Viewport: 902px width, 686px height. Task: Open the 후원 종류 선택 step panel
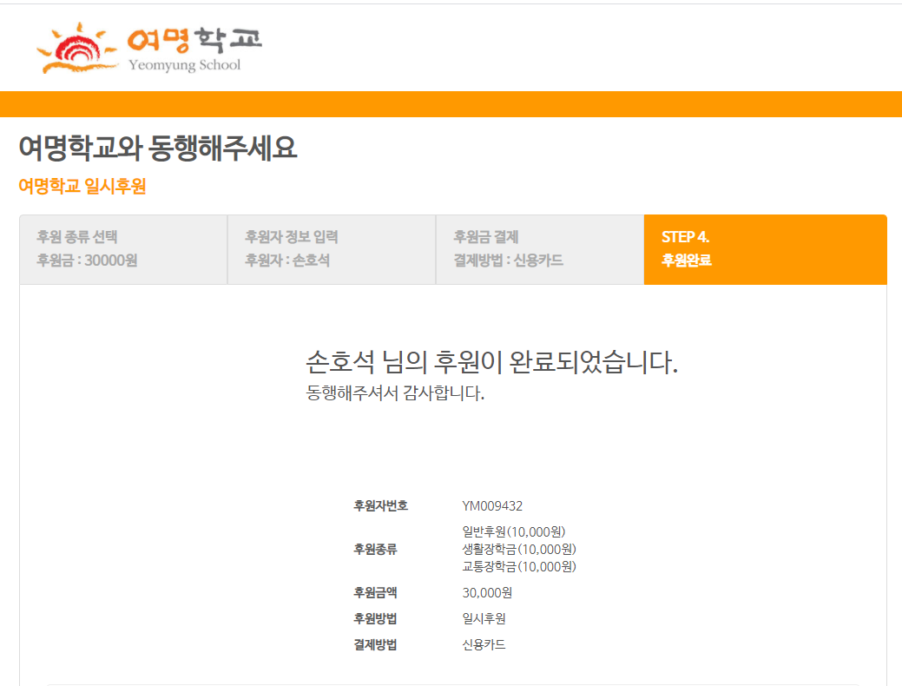(x=122, y=249)
